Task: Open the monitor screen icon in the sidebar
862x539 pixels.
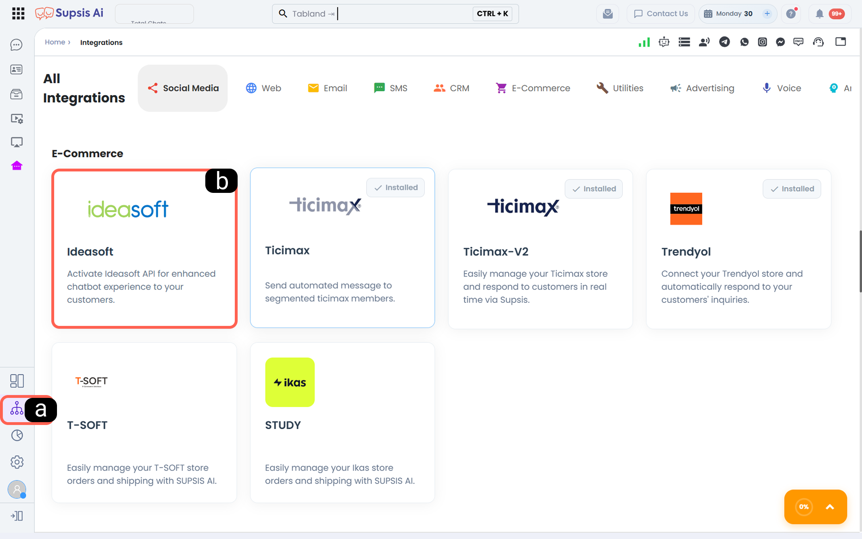Action: [x=17, y=142]
